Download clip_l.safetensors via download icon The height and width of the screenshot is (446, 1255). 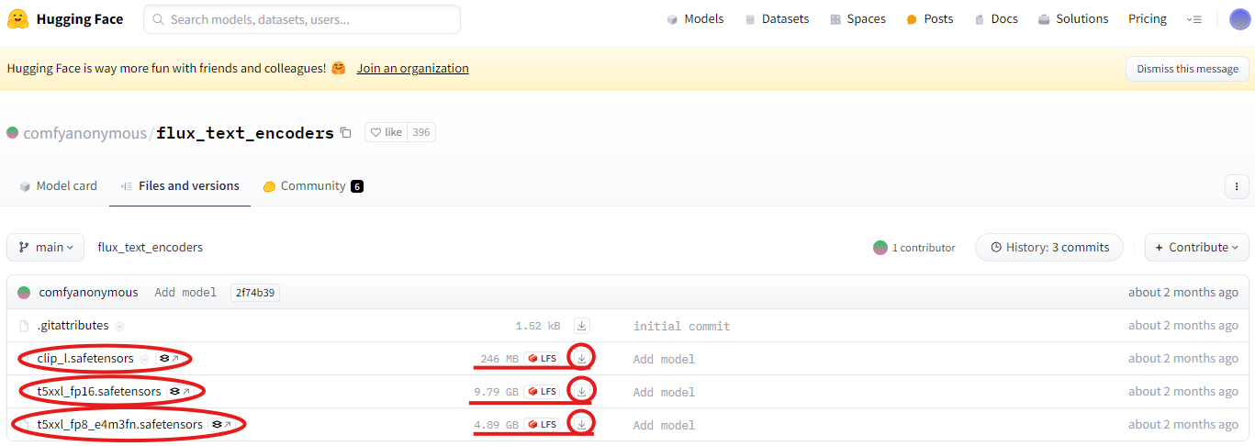pos(582,358)
